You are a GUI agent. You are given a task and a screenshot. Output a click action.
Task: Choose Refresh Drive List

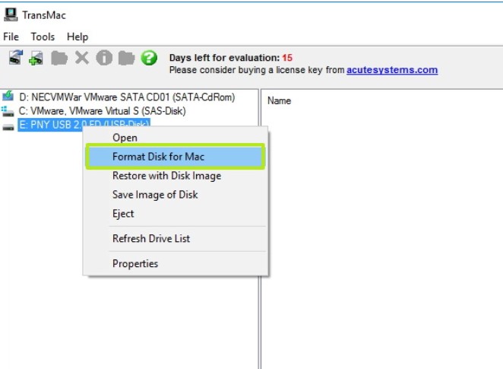(176, 239)
